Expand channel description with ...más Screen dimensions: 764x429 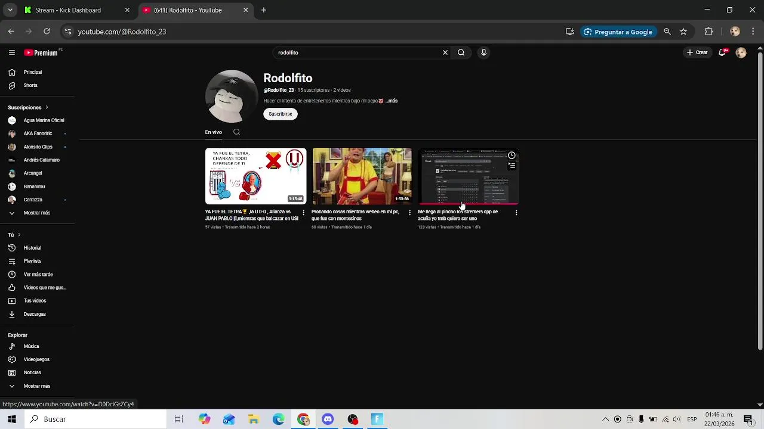pos(392,101)
